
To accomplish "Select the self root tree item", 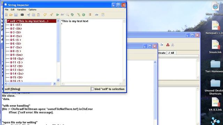I will tap(32, 21).
